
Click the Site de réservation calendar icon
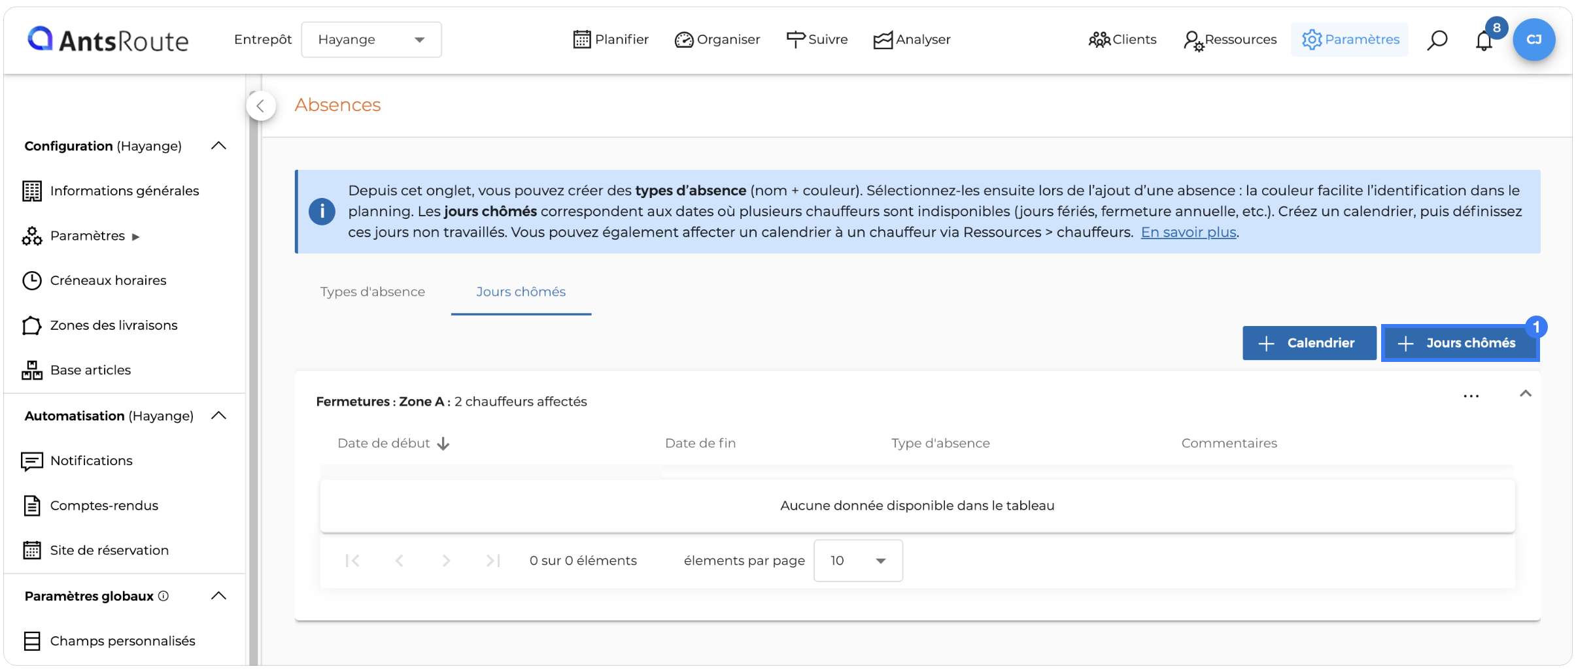(x=31, y=550)
